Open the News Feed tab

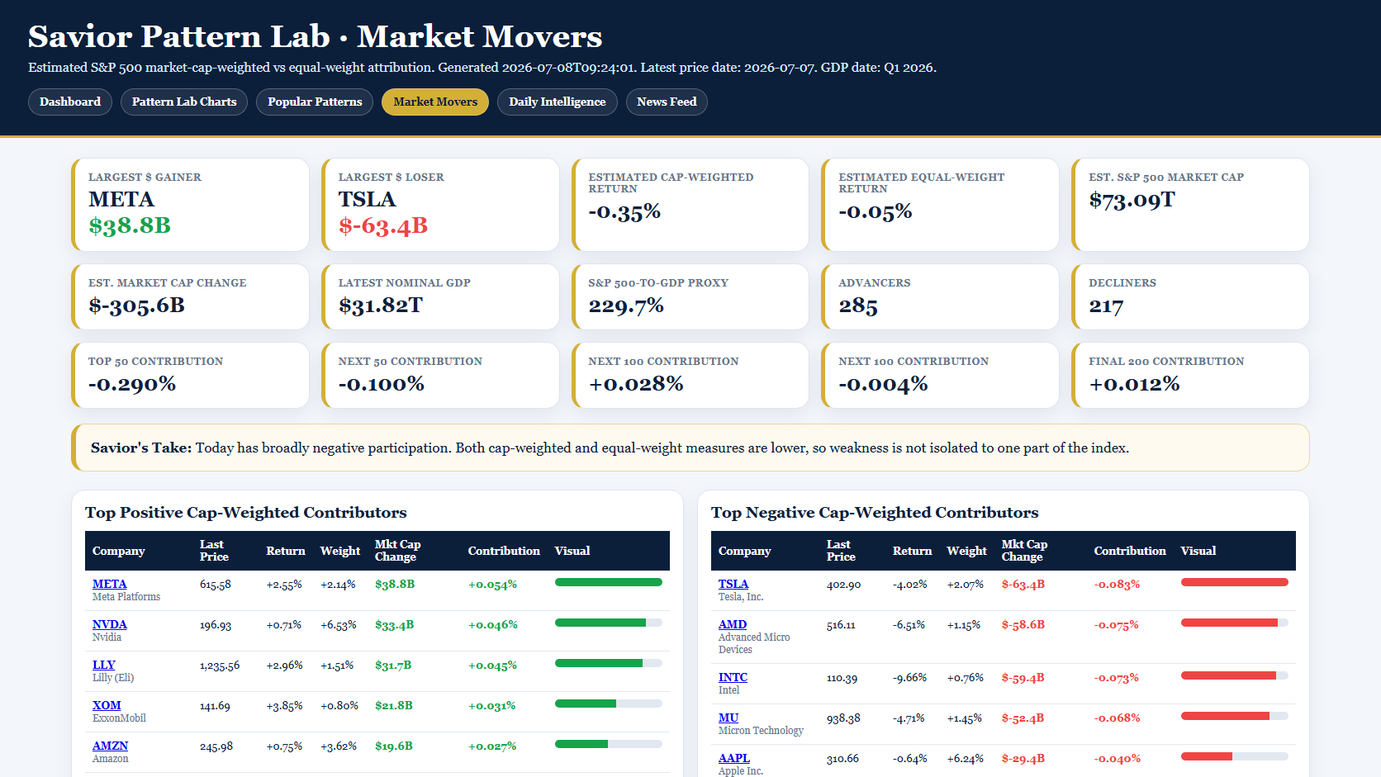click(667, 102)
